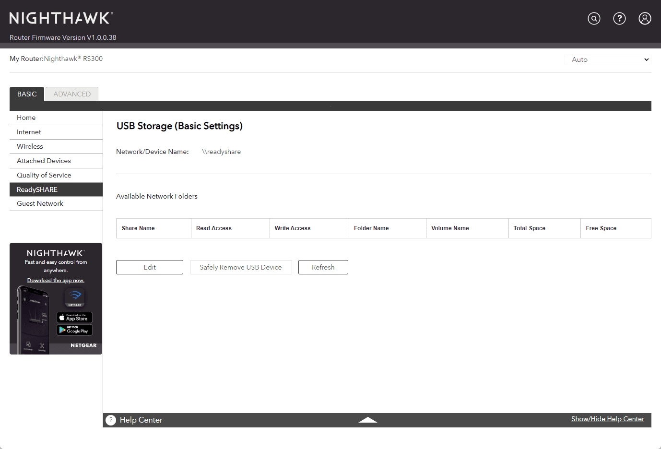
Task: Tap the Google Play download badge
Action: click(x=74, y=330)
